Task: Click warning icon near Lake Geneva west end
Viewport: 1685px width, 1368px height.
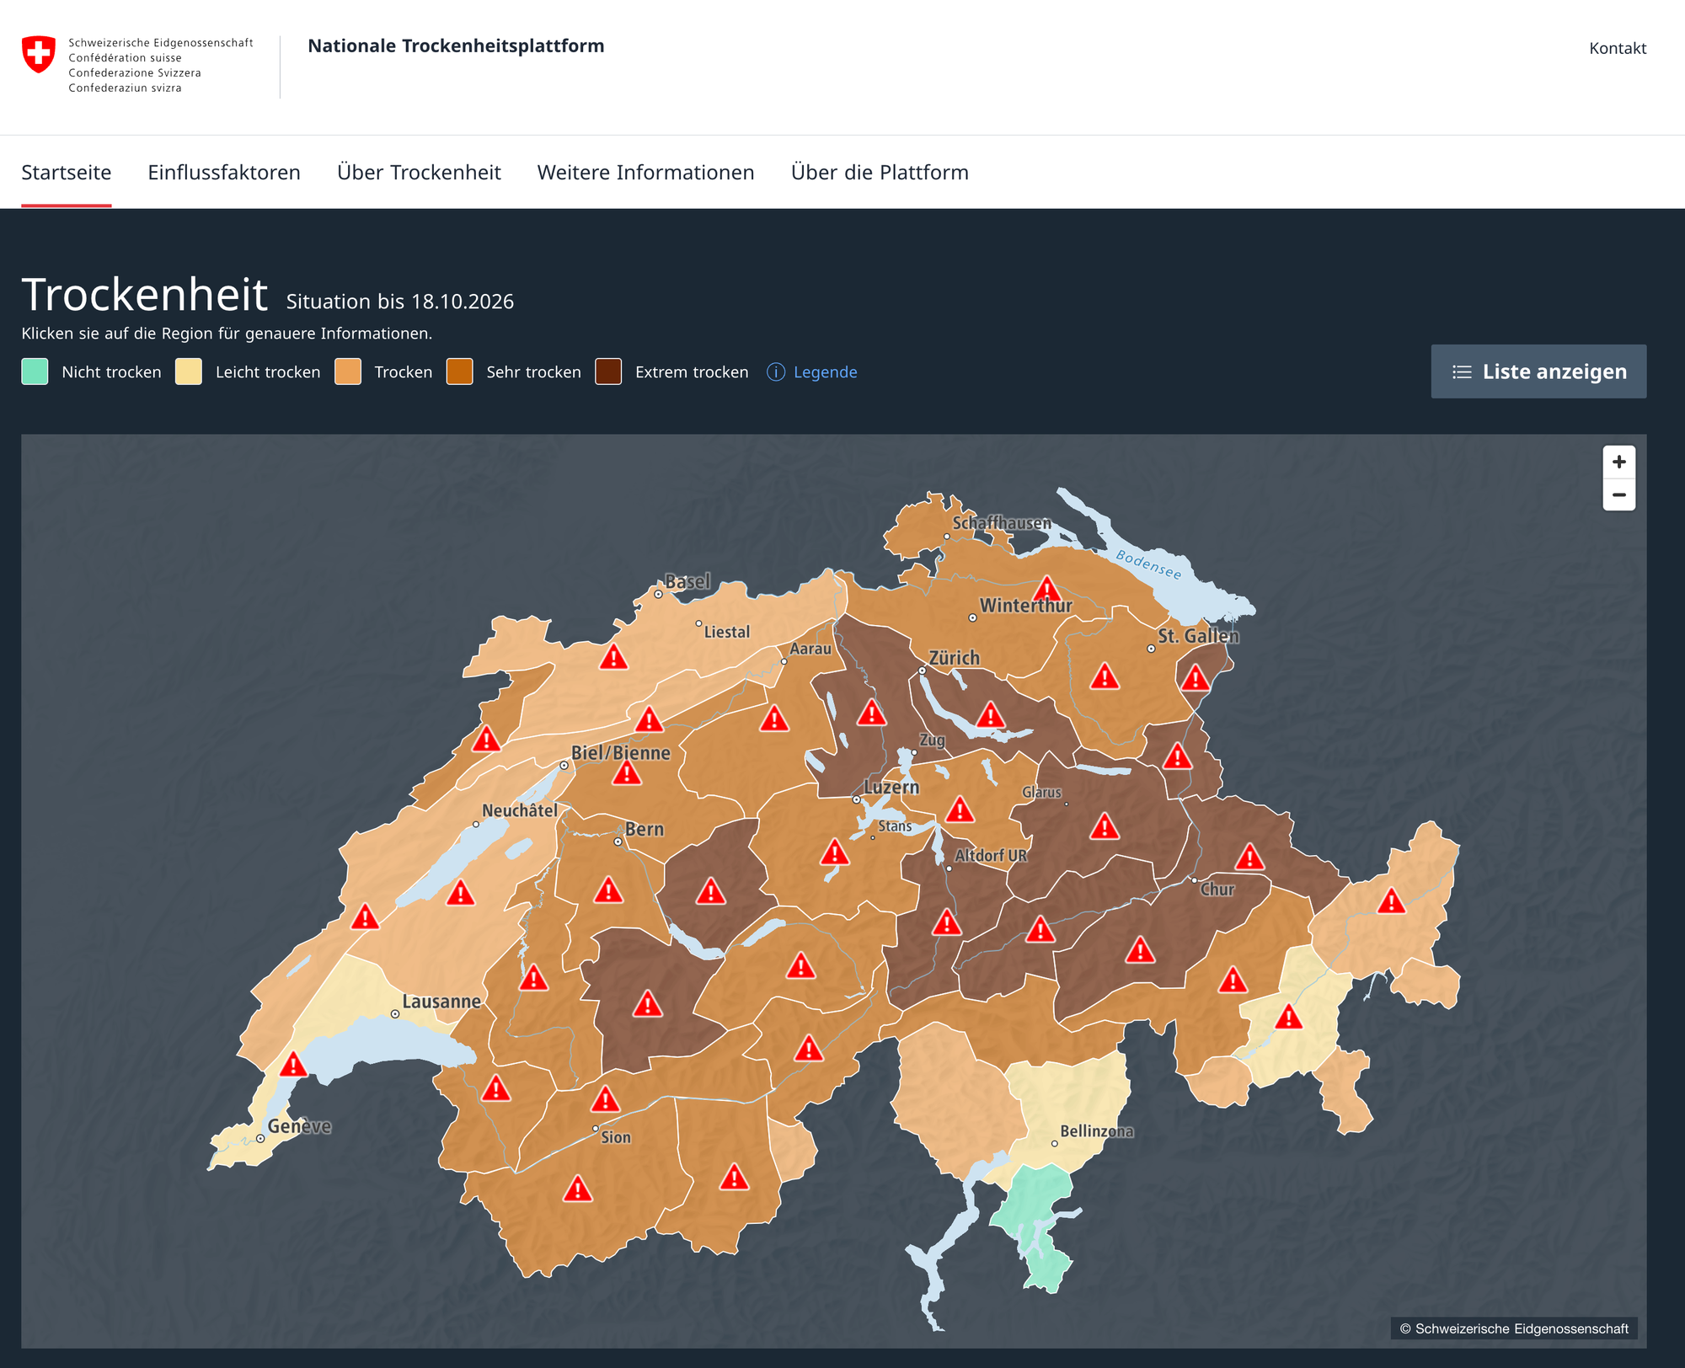Action: click(293, 1064)
